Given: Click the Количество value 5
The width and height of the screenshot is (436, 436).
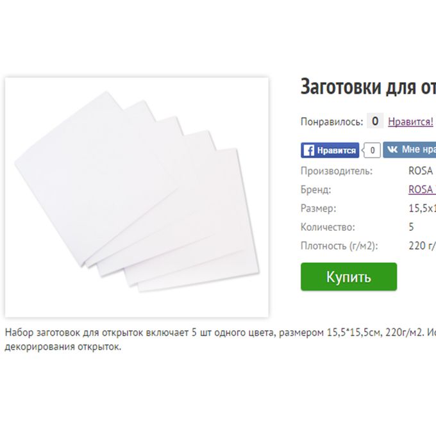Looking at the screenshot, I should pos(411,227).
